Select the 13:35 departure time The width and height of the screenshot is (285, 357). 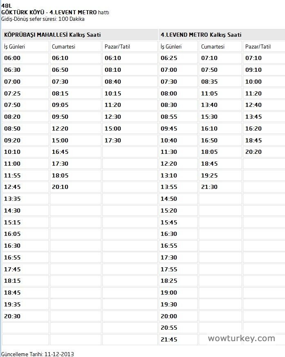pyautogui.click(x=12, y=199)
